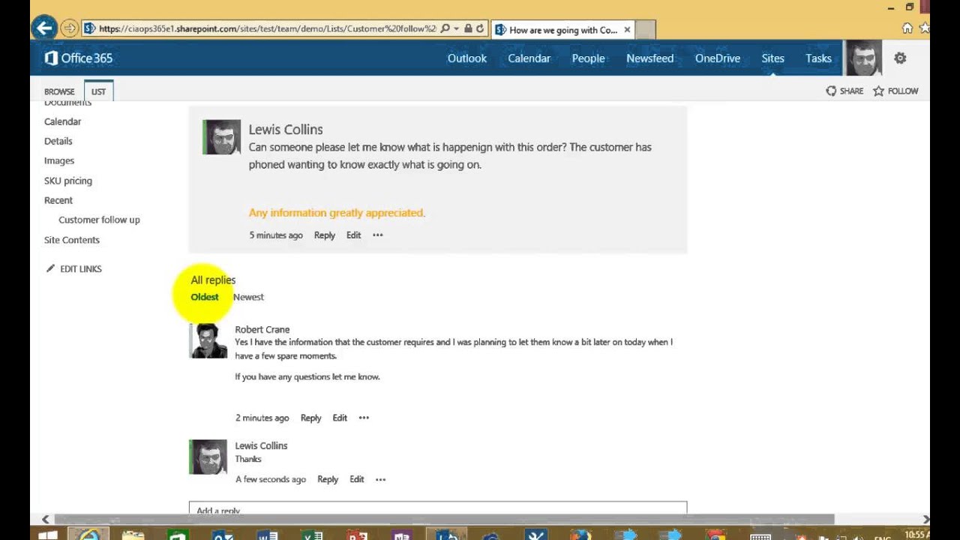Open File Explorer on the Windows taskbar
Screen dimensions: 960x540
point(133,535)
